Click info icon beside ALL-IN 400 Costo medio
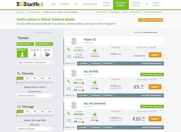This screenshot has height=132, width=181. (x=155, y=79)
